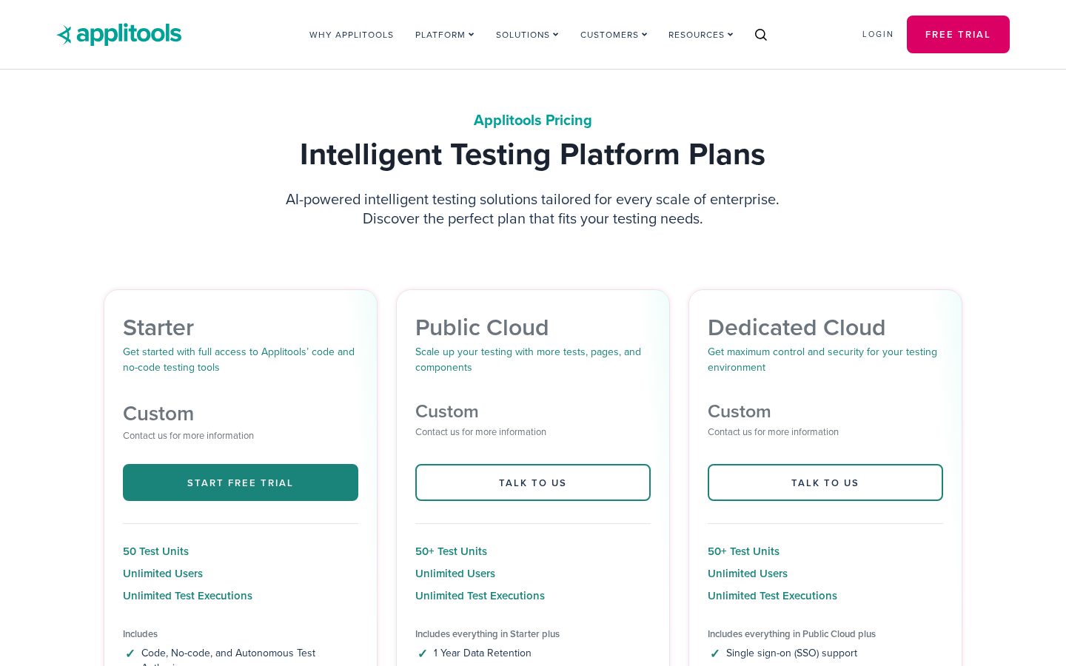1066x666 pixels.
Task: Click Talk To Us in Public Cloud plan
Action: point(533,482)
